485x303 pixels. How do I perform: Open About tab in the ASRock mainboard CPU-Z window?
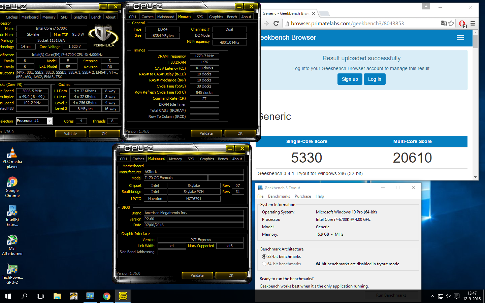pos(237,159)
